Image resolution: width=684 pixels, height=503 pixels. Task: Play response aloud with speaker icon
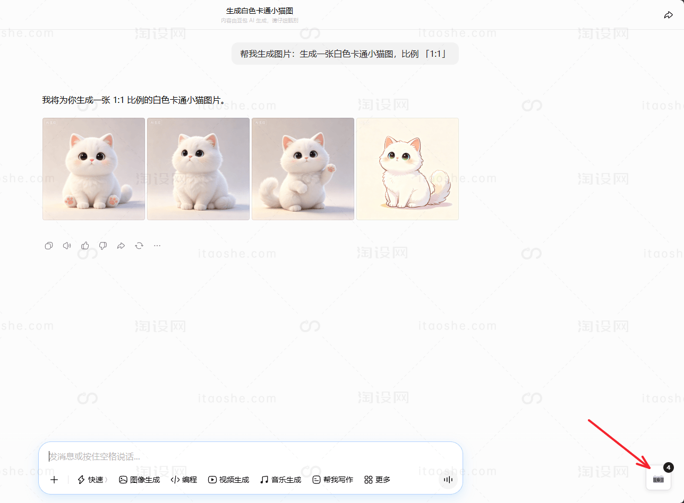[x=67, y=246]
